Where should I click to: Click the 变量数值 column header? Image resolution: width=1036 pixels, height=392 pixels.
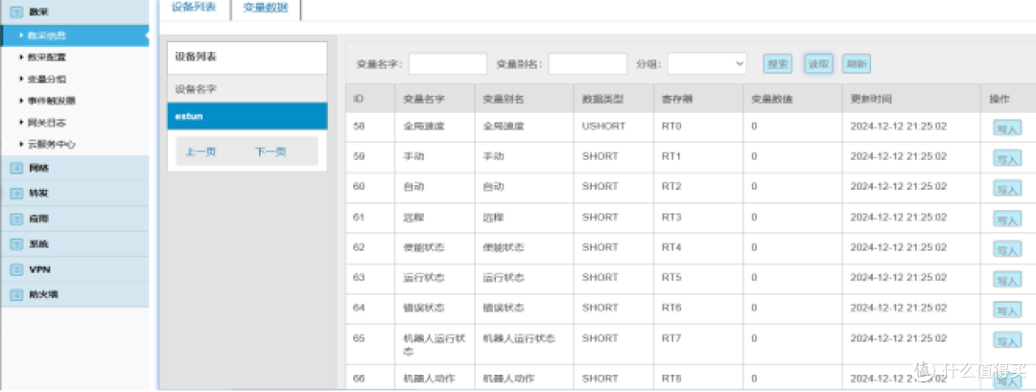click(x=793, y=99)
